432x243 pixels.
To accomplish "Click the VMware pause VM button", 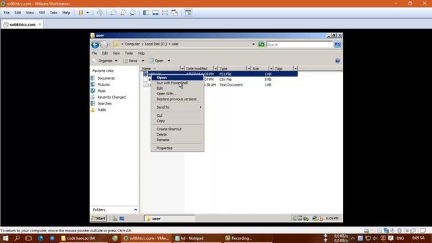I will 81,13.
